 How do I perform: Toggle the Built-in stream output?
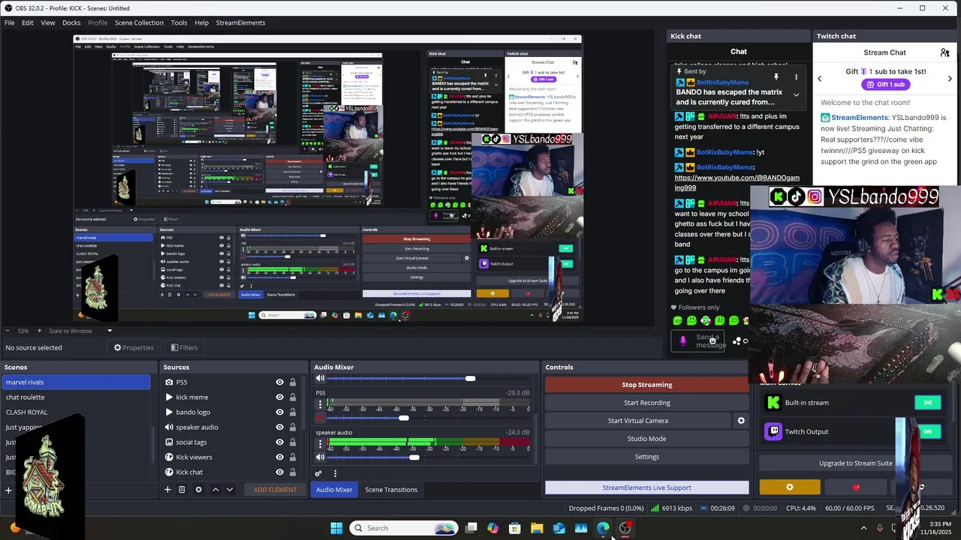click(928, 403)
